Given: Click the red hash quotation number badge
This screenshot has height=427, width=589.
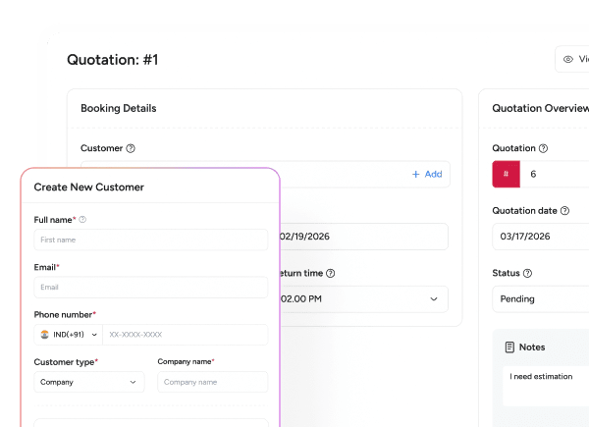Looking at the screenshot, I should point(506,174).
